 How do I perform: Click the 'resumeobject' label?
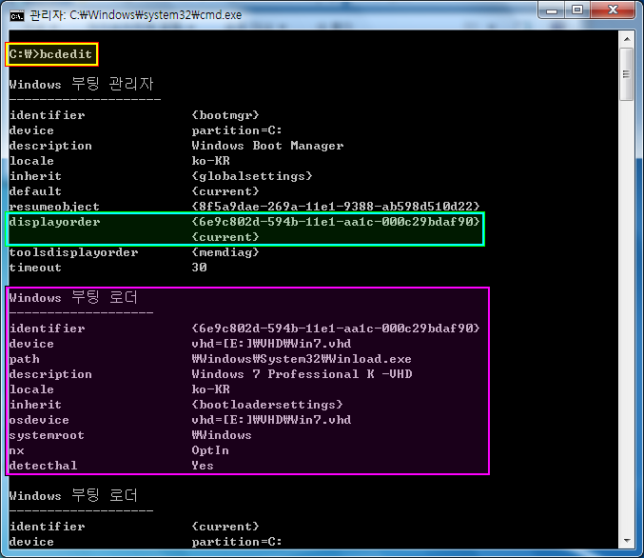pos(54,207)
